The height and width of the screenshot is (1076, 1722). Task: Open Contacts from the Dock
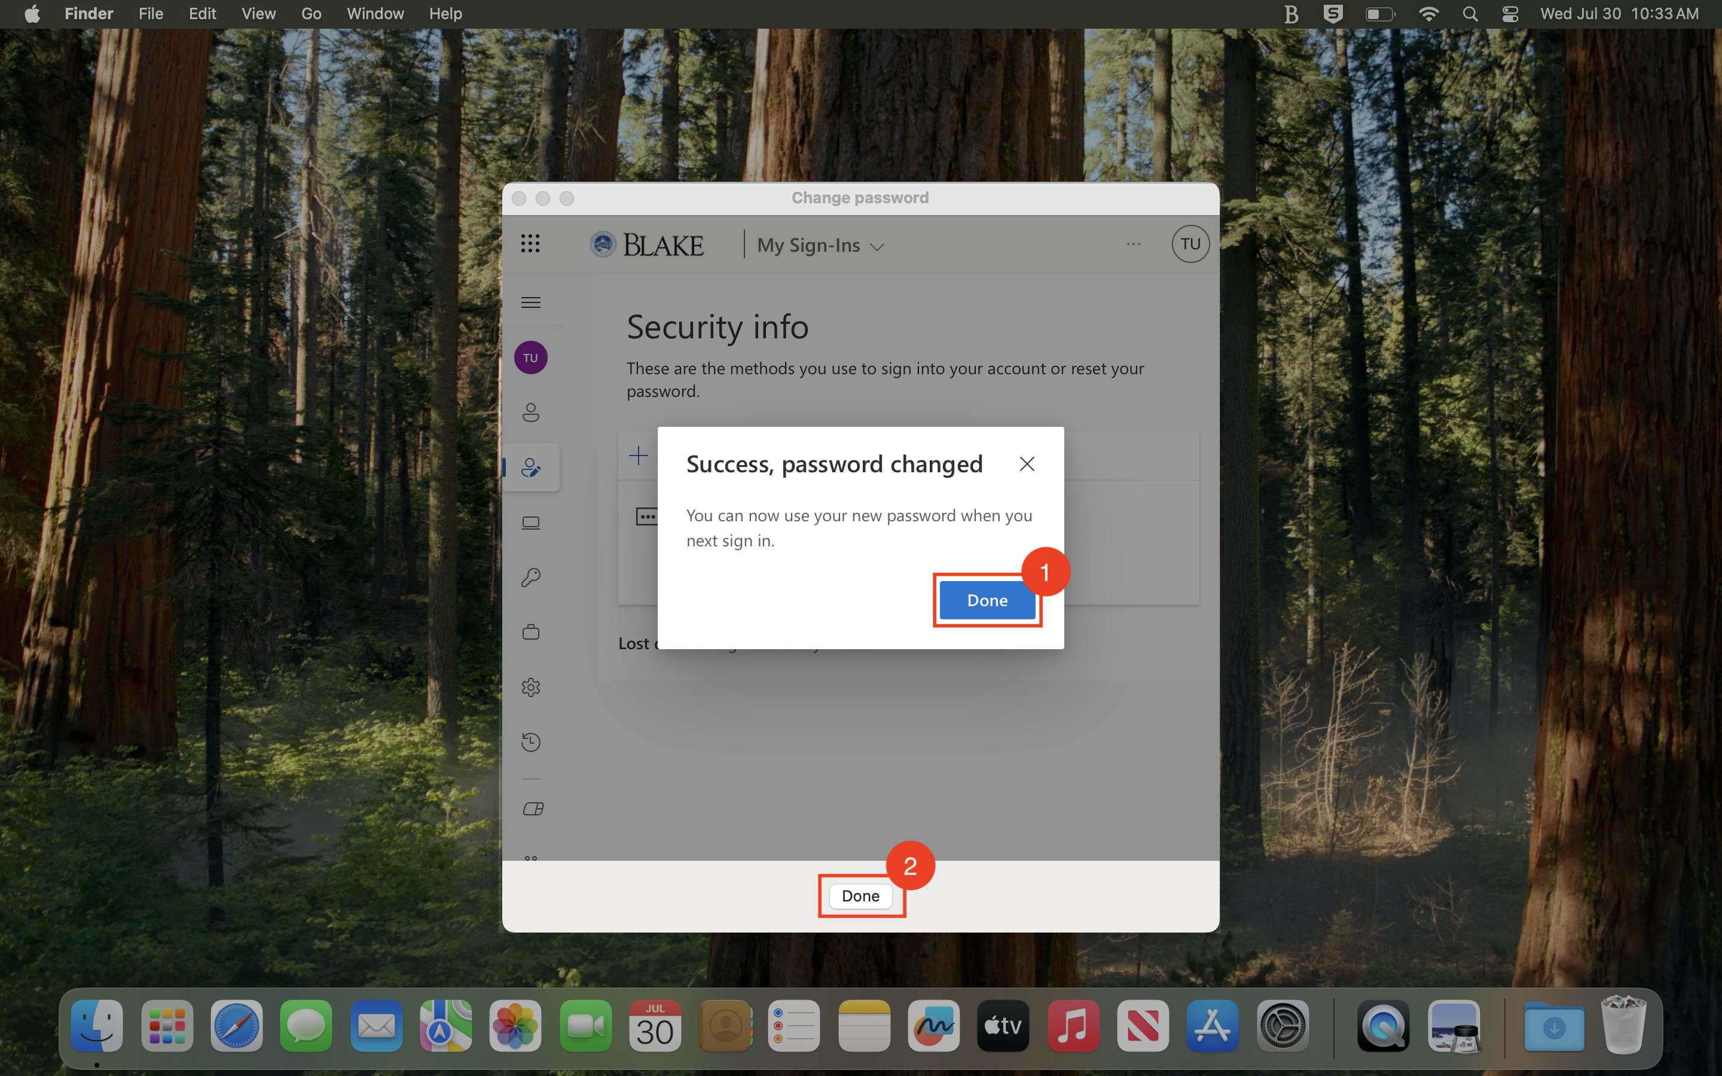coord(725,1025)
